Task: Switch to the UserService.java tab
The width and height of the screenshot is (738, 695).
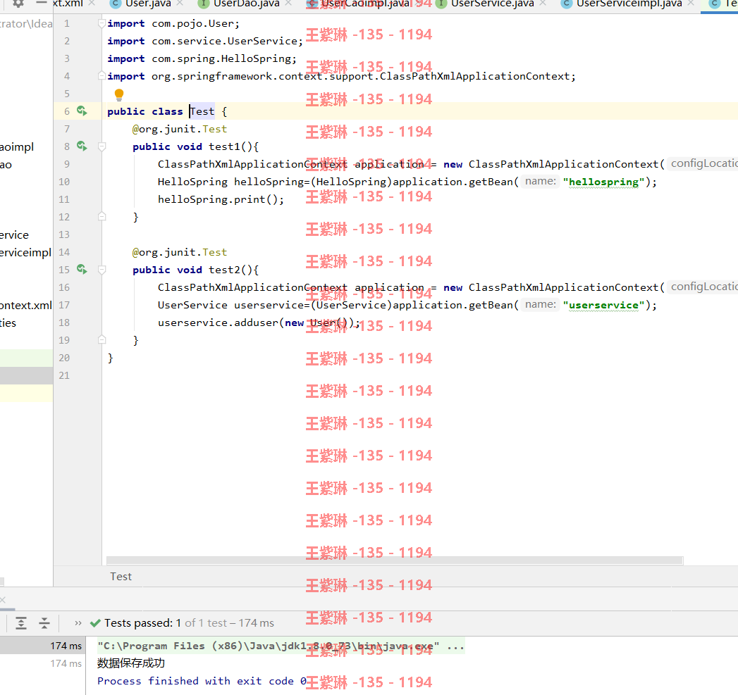Action: coord(492,4)
